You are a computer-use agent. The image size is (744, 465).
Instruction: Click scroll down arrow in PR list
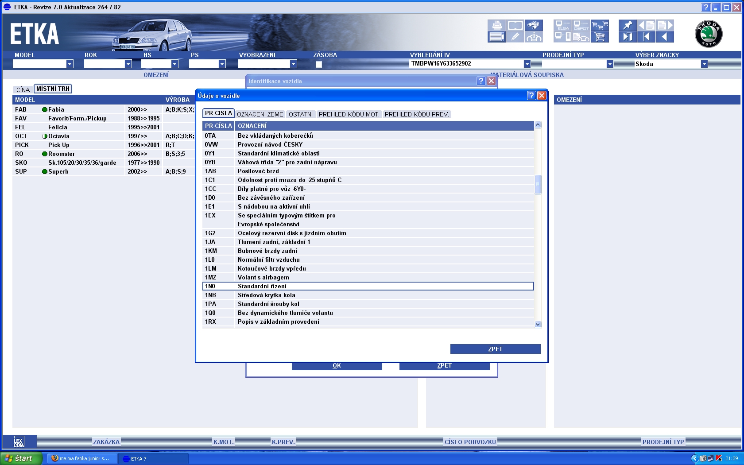coord(538,324)
